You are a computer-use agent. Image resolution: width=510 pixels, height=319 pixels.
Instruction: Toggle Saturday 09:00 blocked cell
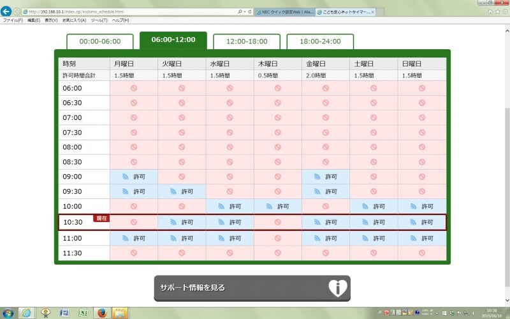tap(374, 177)
